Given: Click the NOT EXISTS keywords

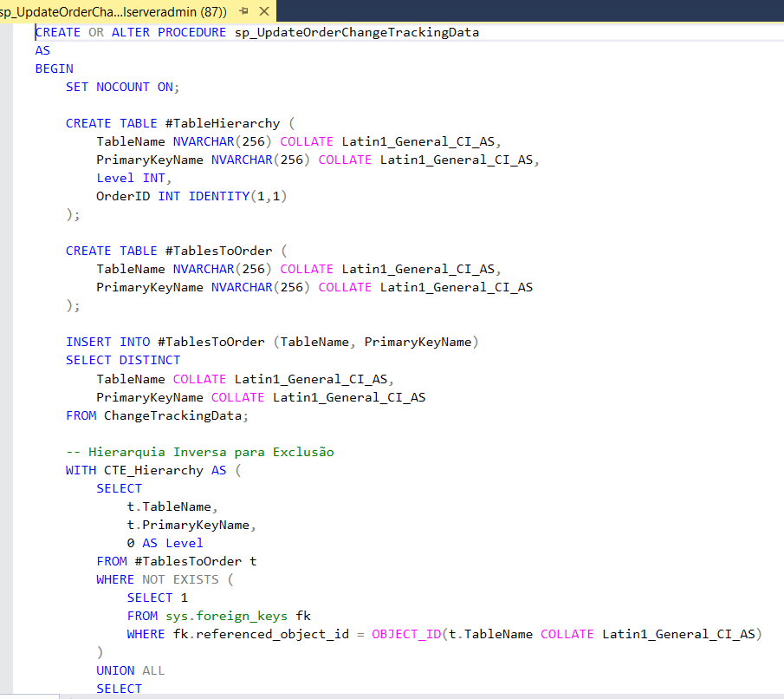Looking at the screenshot, I should (x=180, y=580).
